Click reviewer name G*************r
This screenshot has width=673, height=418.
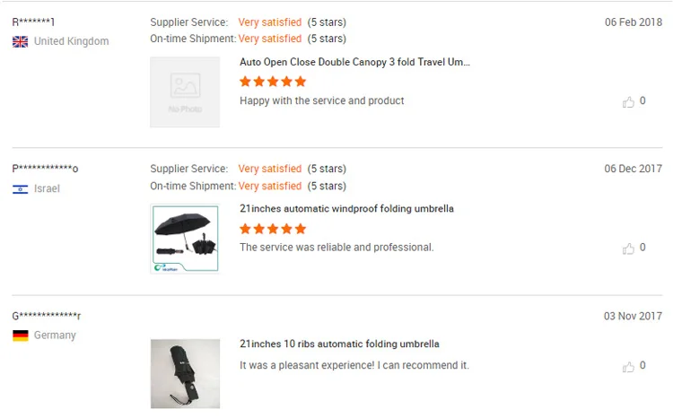[x=47, y=316]
